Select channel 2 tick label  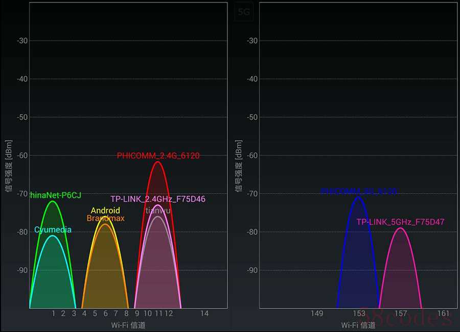point(63,314)
